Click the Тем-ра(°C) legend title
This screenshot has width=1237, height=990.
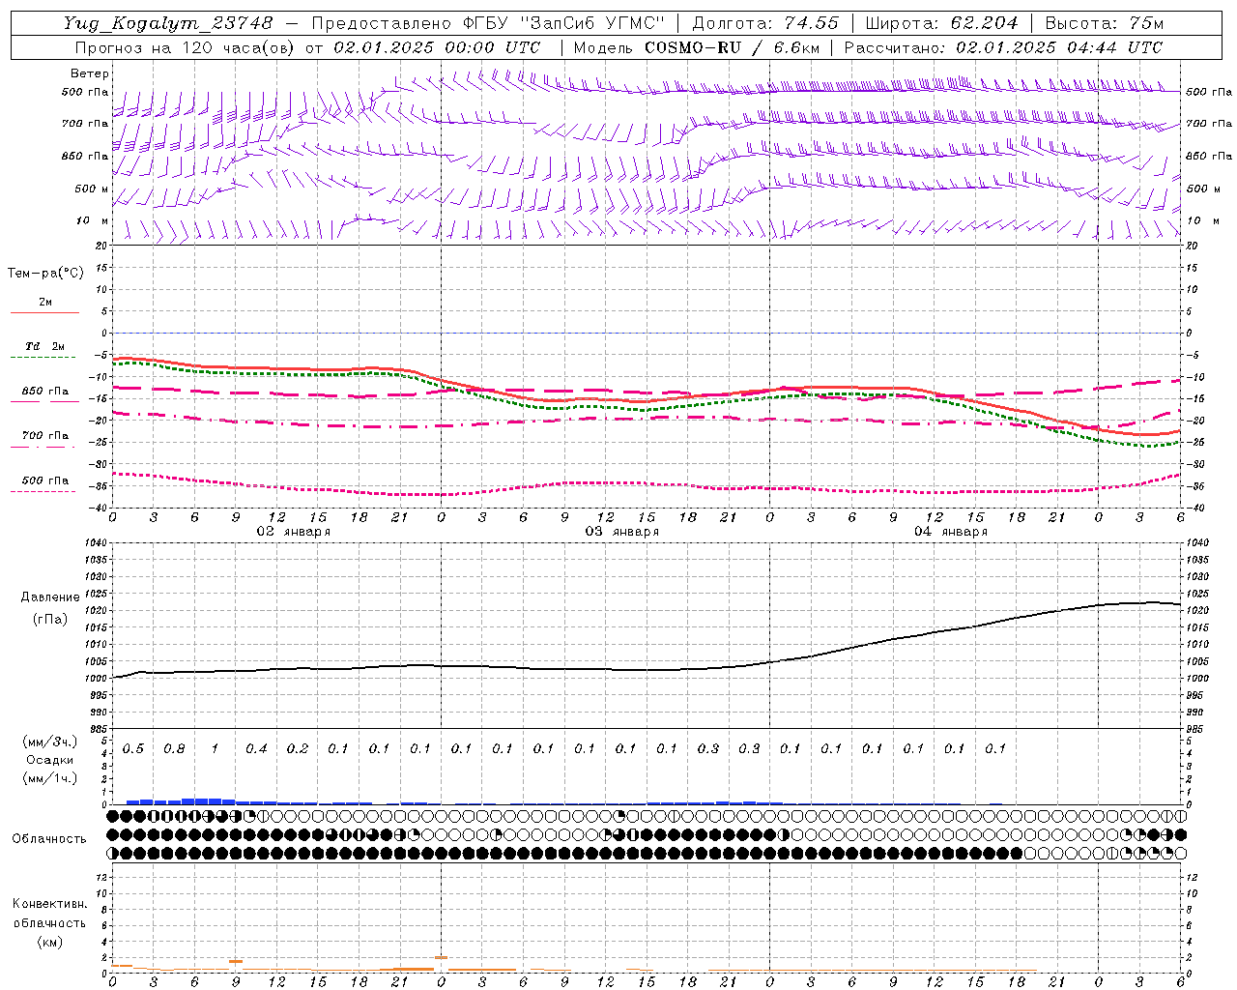tap(45, 274)
